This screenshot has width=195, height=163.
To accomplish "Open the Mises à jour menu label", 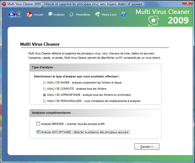I will coord(109,15).
